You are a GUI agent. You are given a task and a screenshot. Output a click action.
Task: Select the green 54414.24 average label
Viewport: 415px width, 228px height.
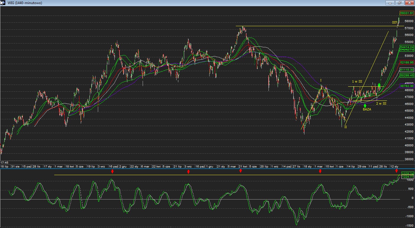(x=407, y=47)
